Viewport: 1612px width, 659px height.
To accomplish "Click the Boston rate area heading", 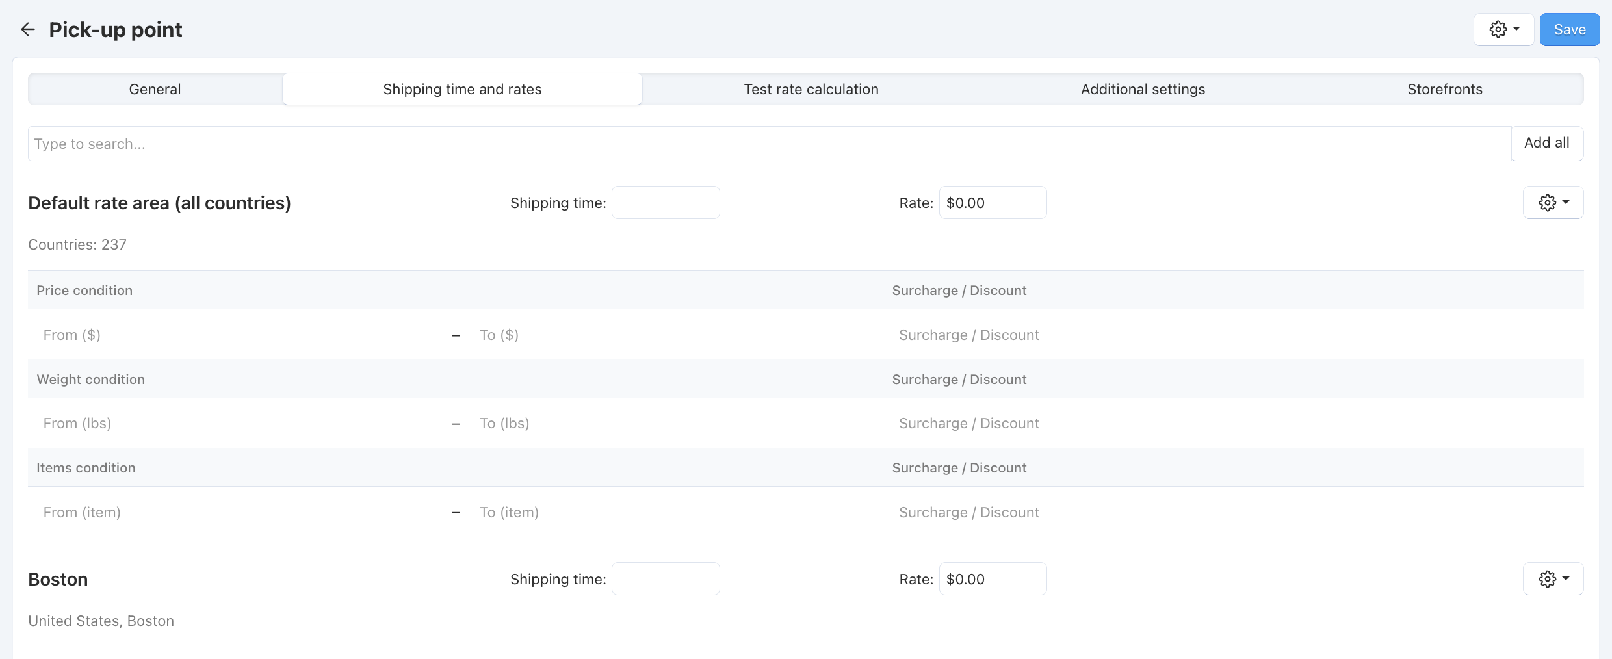I will pos(58,579).
